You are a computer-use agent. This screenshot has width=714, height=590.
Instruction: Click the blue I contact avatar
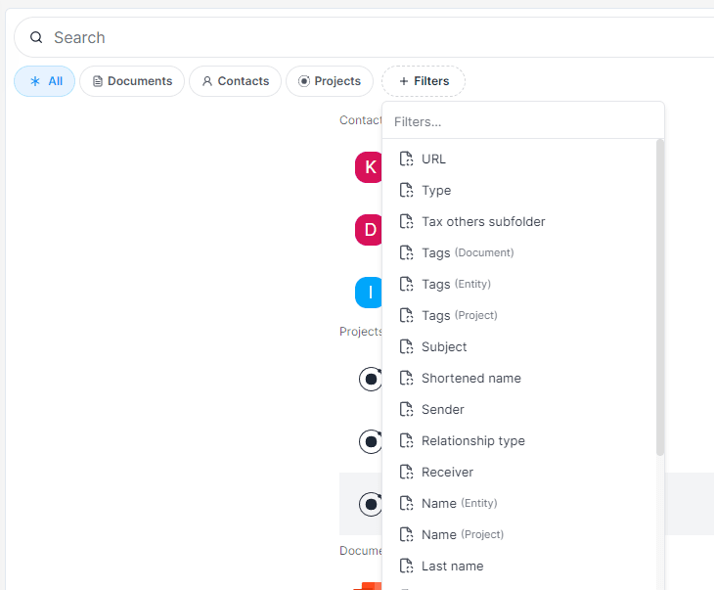(x=370, y=293)
